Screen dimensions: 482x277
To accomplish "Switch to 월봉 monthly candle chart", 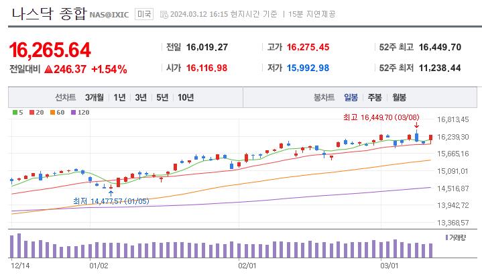I will (400, 97).
